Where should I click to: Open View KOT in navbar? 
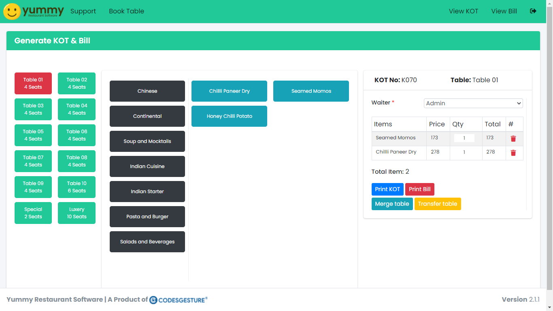coord(463,11)
